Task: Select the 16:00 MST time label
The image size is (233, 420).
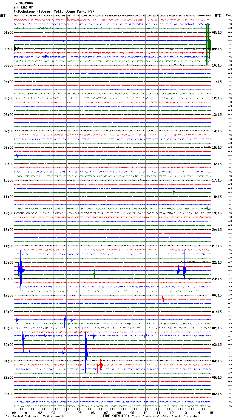Action: click(8, 279)
